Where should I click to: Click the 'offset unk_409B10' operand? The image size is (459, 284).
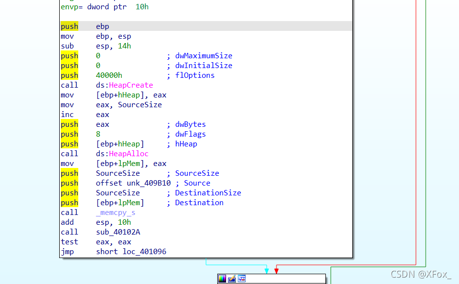[x=133, y=183]
